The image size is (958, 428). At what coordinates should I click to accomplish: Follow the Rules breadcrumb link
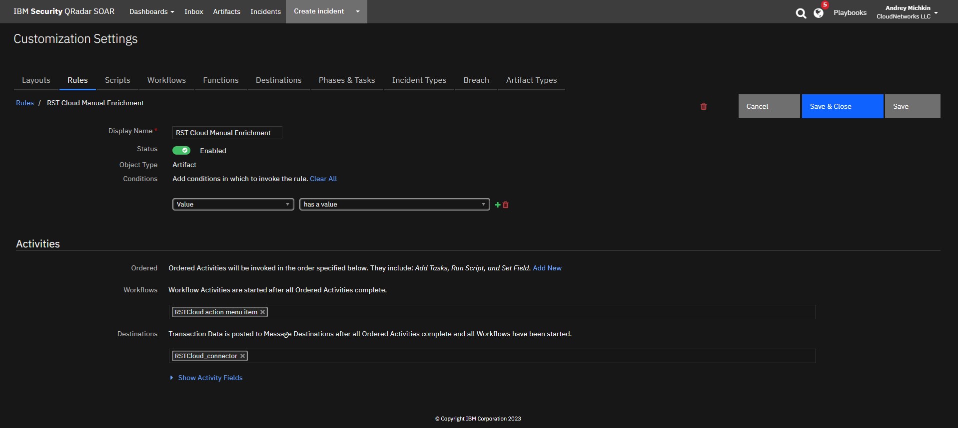[25, 103]
